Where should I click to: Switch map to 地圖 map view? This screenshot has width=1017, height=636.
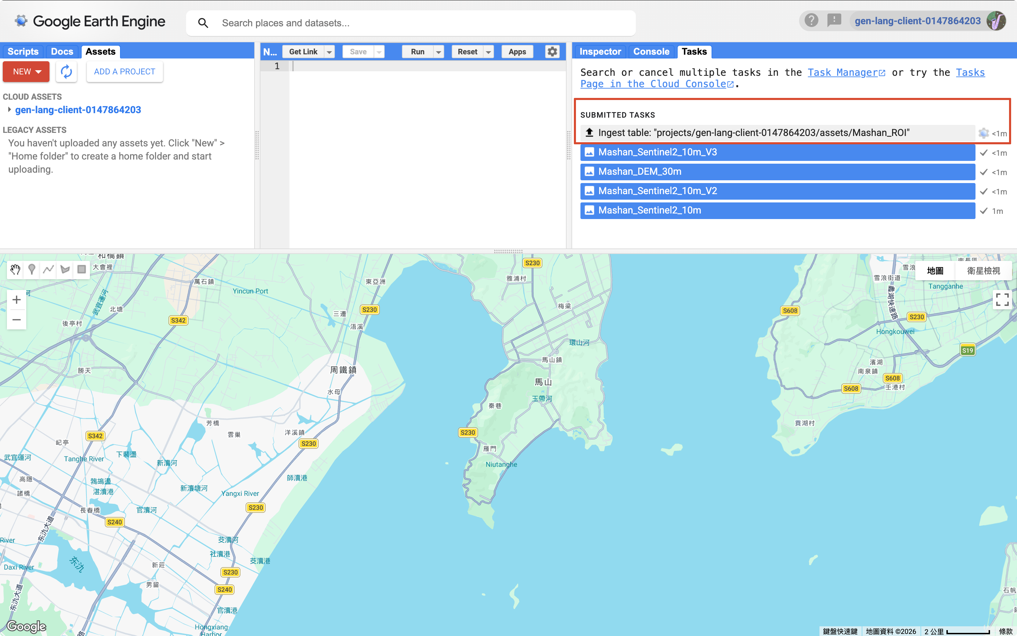click(935, 271)
